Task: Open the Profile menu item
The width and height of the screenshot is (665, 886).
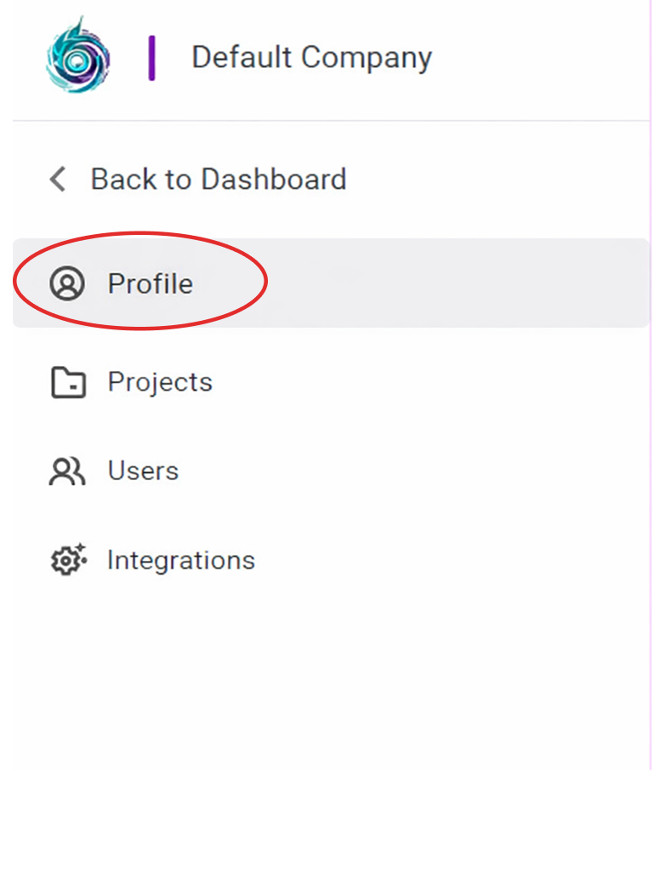Action: (x=151, y=283)
